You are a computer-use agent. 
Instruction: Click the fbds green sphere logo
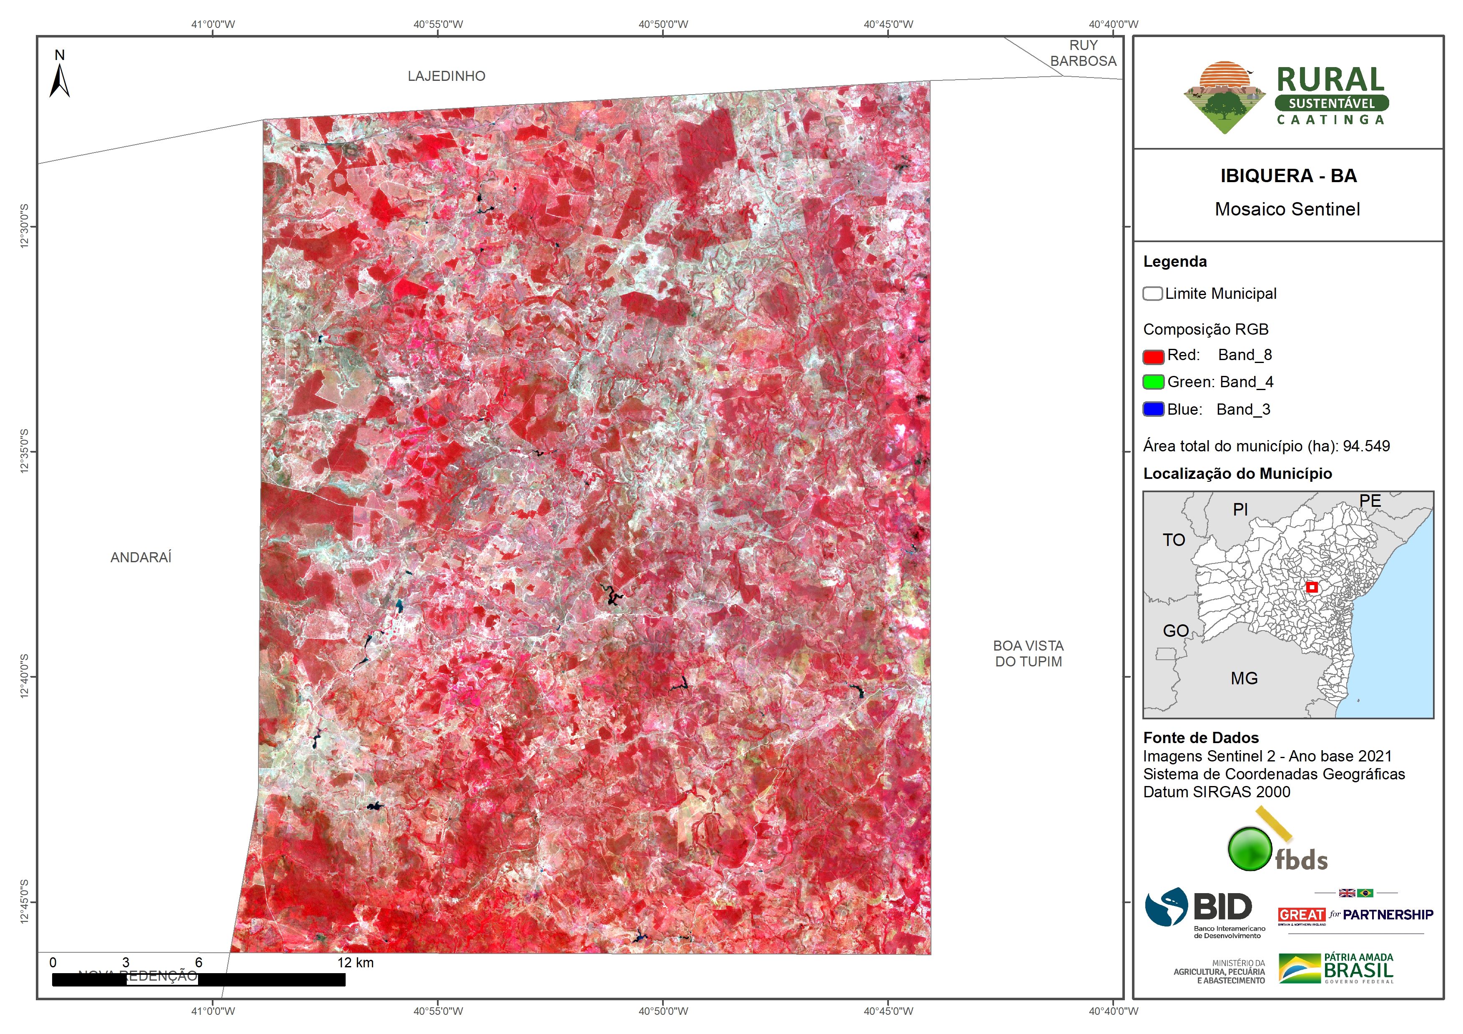pos(1250,849)
